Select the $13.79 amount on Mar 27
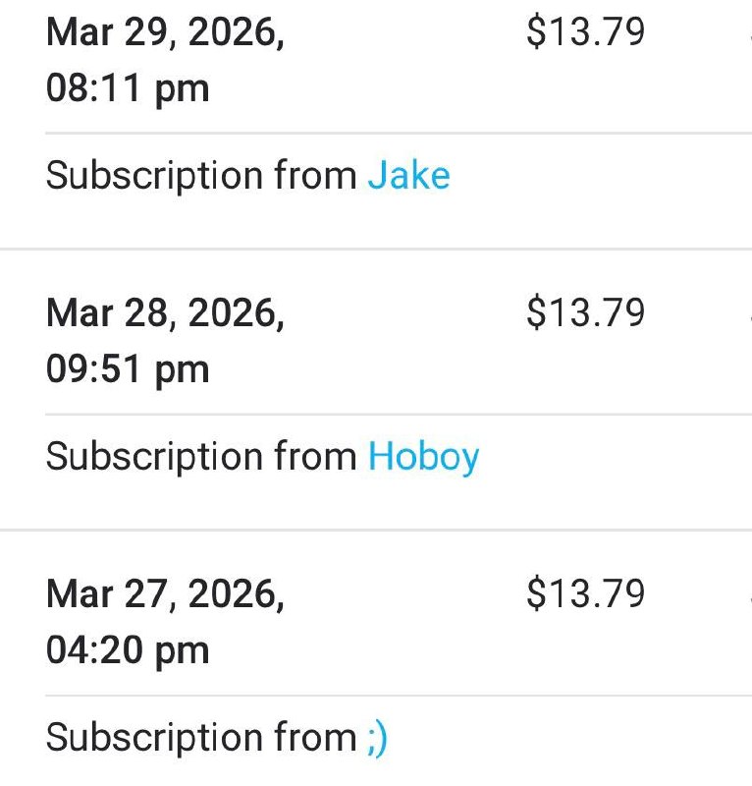The height and width of the screenshot is (786, 752). coord(585,594)
